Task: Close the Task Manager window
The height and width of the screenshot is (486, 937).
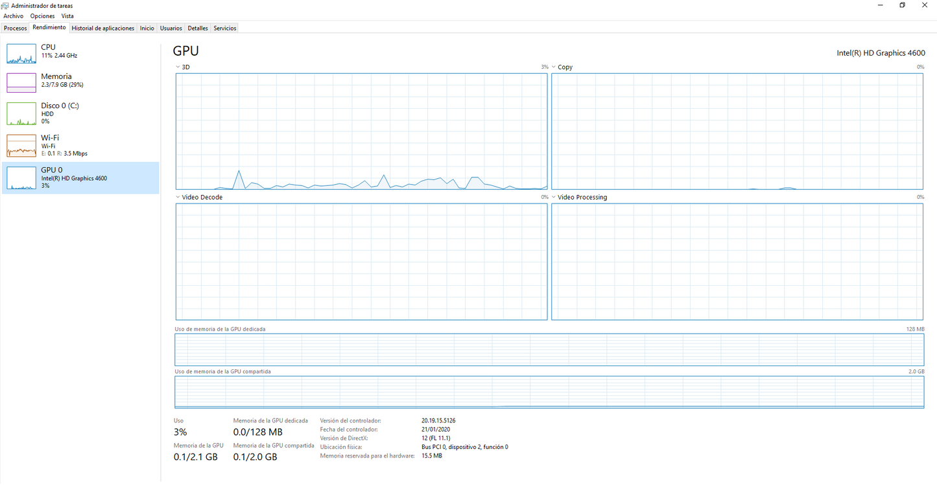Action: (925, 5)
